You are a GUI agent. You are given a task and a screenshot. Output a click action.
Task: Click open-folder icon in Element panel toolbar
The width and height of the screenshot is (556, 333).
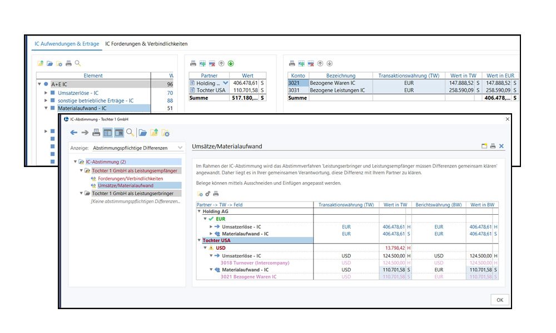pos(49,63)
